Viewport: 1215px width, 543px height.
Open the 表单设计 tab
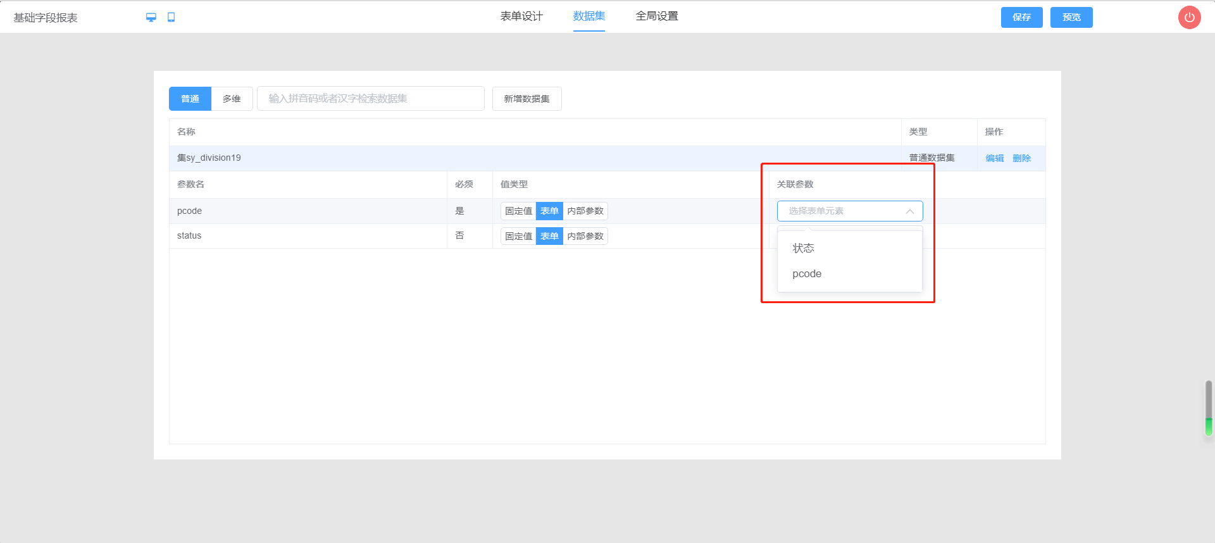[521, 16]
